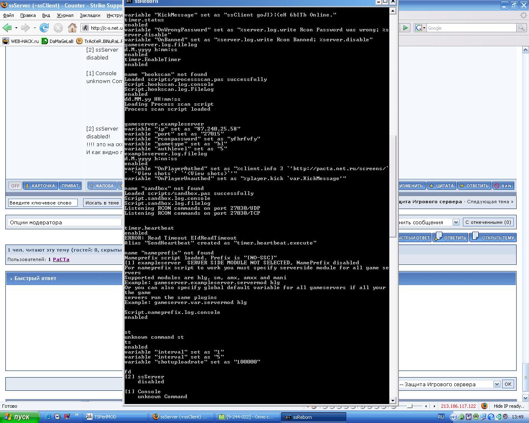The image size is (529, 423).
Task: Open Следующая тема link
Action: pyautogui.click(x=490, y=202)
